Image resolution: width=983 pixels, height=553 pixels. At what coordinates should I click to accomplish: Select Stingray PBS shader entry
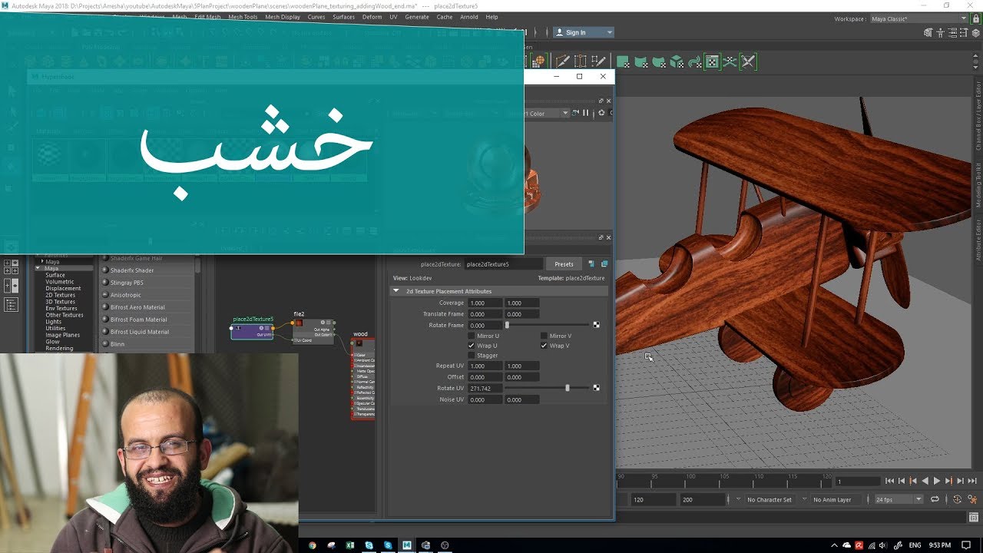tap(127, 283)
